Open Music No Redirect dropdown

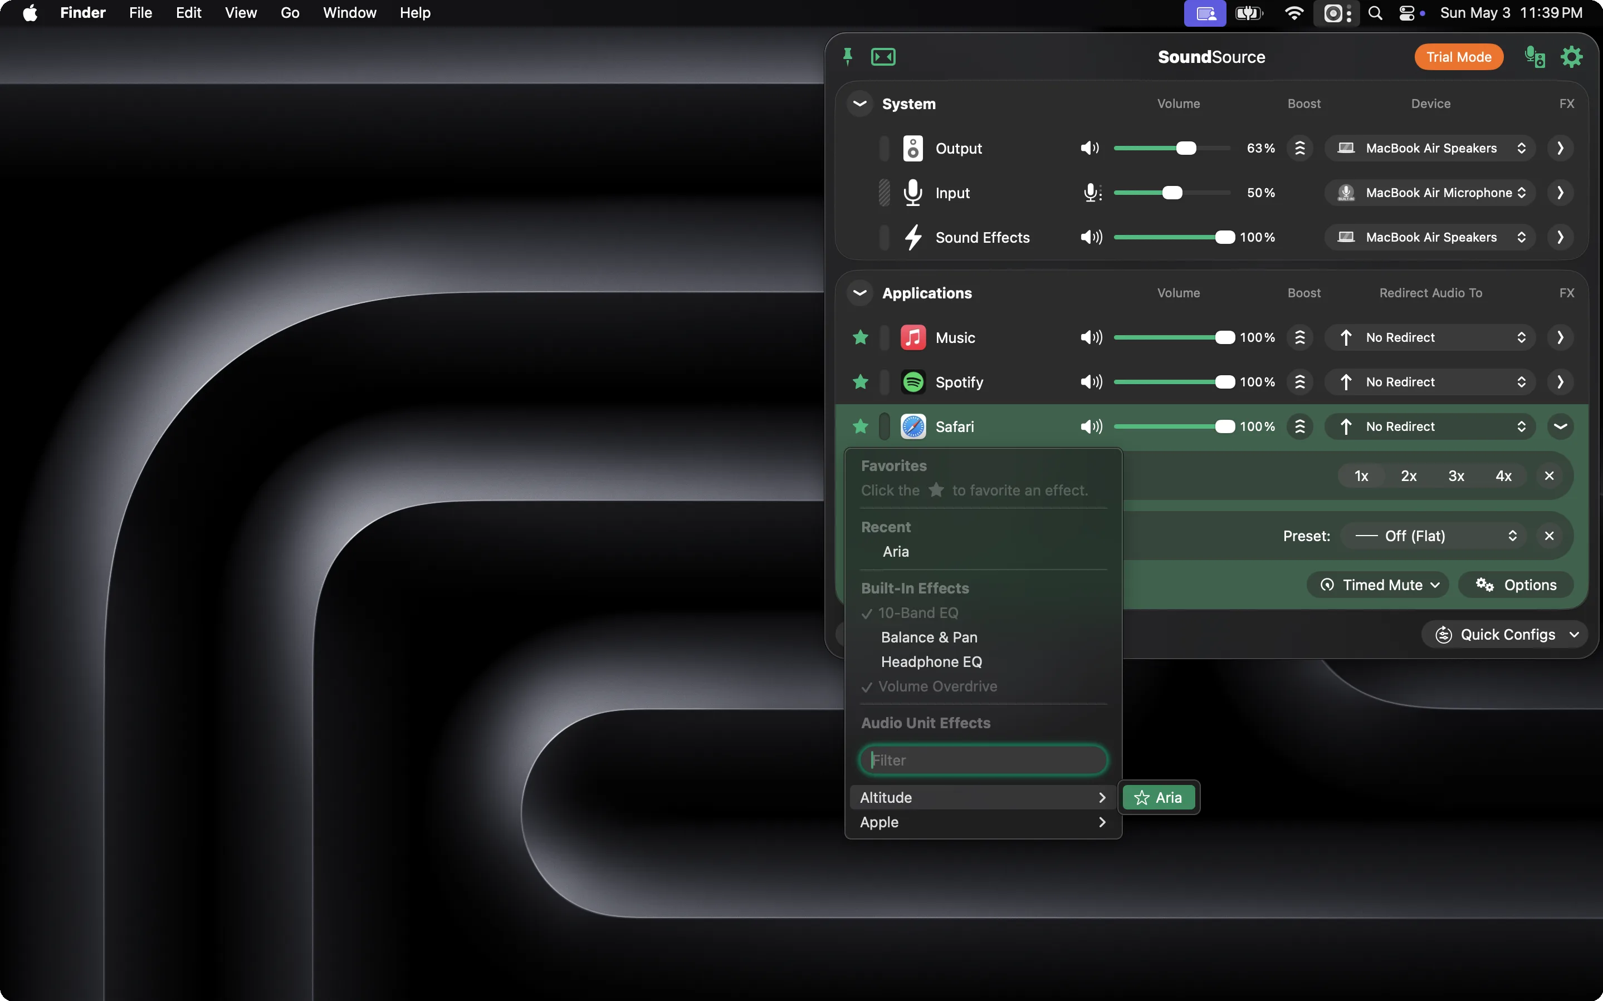[1430, 337]
